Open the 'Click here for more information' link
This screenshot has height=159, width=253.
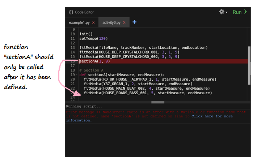tap(212, 116)
